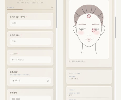Click the 生年月日 label
121x100 pixels.
[x=13, y=72]
